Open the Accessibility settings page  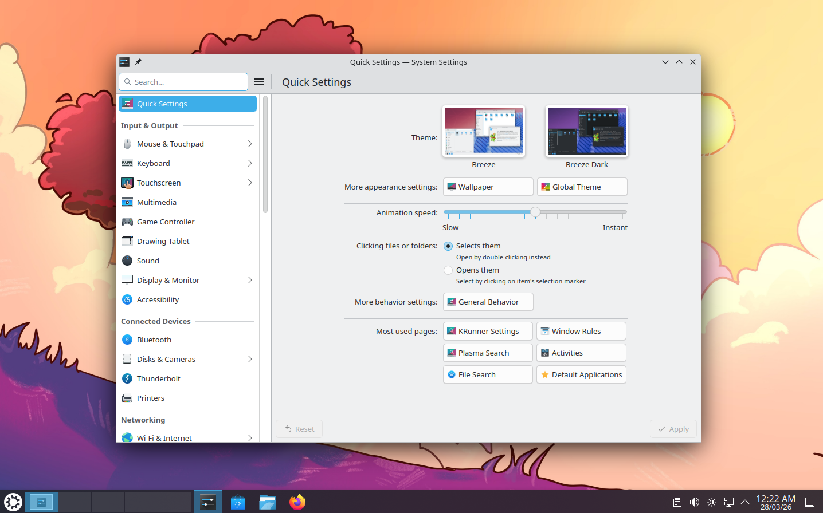pyautogui.click(x=187, y=299)
